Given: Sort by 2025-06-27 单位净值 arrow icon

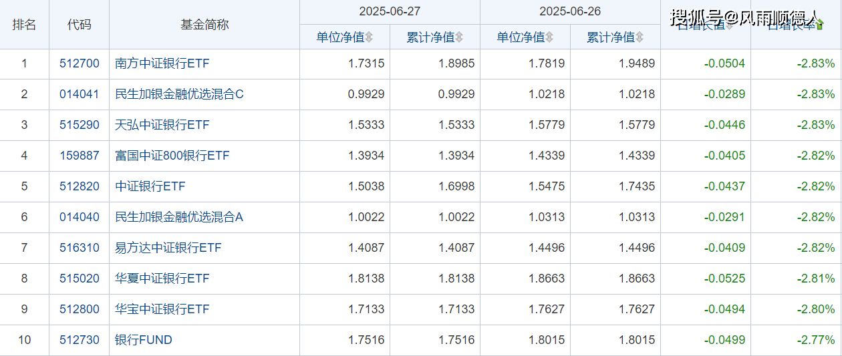Looking at the screenshot, I should pyautogui.click(x=369, y=37).
